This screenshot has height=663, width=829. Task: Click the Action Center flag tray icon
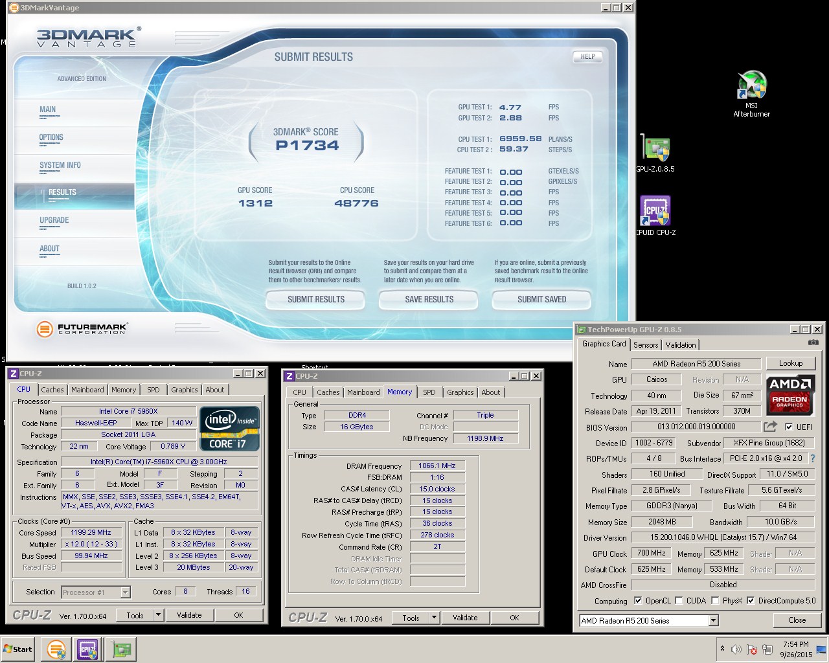pyautogui.click(x=752, y=649)
